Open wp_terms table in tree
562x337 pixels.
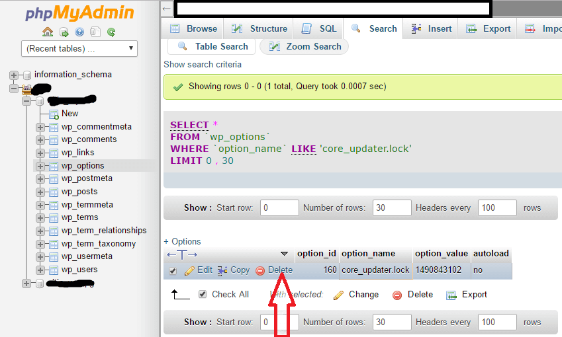pos(79,217)
